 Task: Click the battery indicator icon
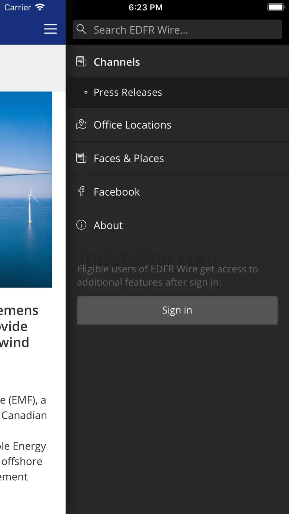point(276,7)
